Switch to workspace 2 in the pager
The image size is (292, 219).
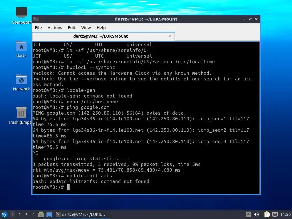click(20, 215)
